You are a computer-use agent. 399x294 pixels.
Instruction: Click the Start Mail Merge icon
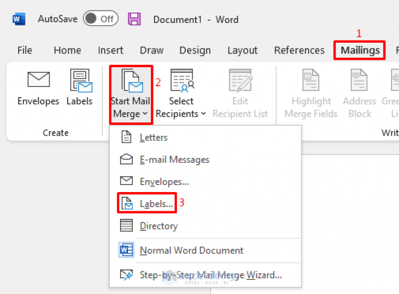click(x=132, y=80)
